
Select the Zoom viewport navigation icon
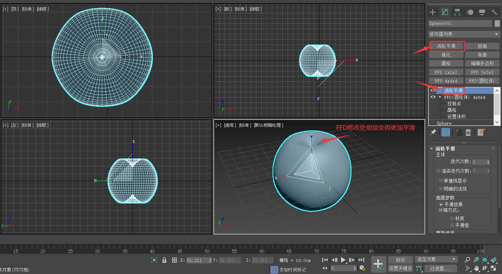[x=467, y=260]
